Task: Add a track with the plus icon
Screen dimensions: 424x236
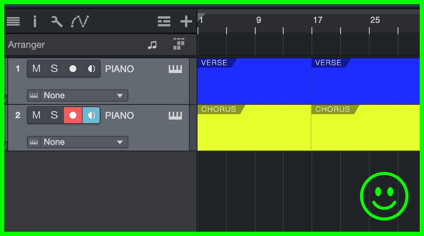Action: (x=186, y=22)
